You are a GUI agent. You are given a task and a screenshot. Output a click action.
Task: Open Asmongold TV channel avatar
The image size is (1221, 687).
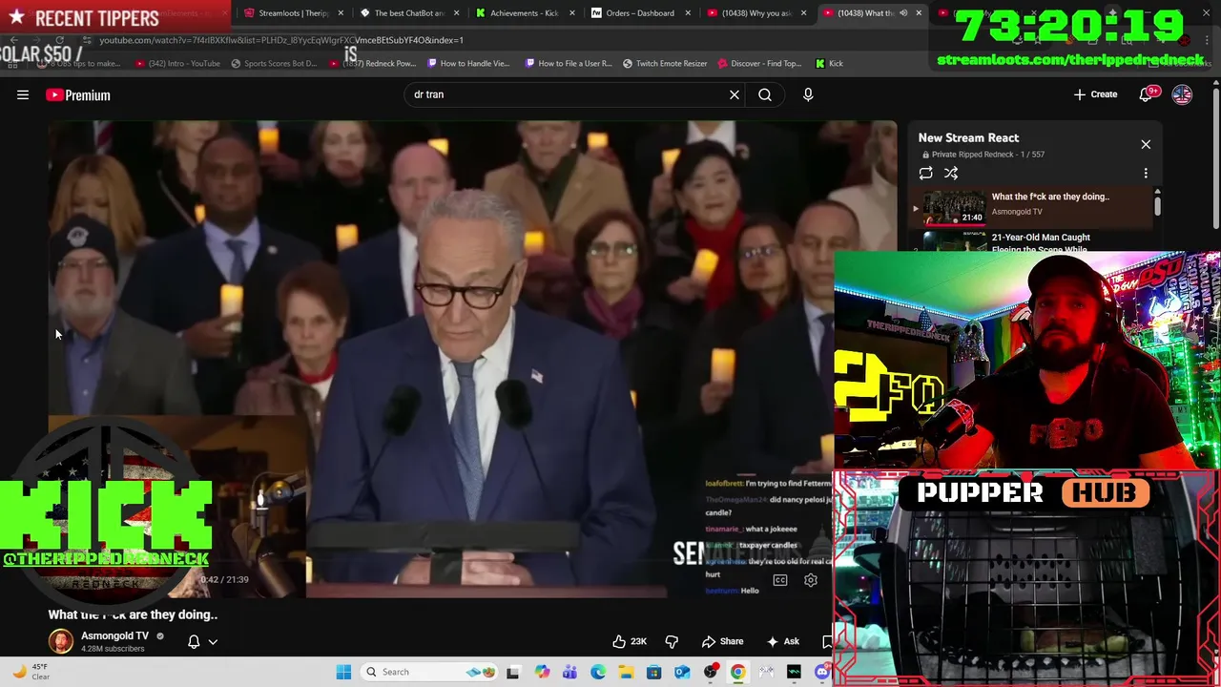click(x=60, y=641)
